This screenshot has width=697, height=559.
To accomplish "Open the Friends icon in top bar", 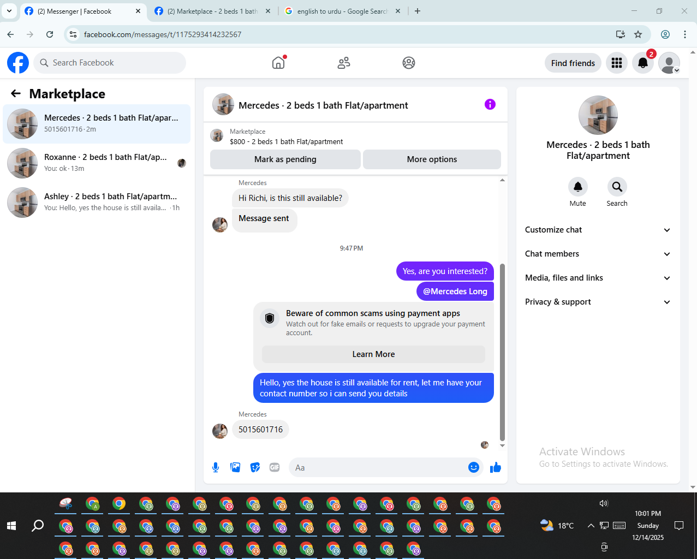I will click(x=344, y=63).
